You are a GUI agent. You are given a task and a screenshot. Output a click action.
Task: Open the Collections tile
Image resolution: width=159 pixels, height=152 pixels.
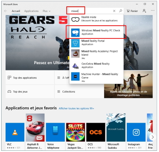pos(79,91)
